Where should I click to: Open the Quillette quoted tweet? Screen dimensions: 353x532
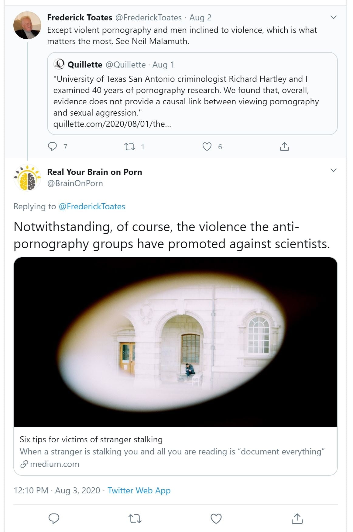(x=192, y=91)
